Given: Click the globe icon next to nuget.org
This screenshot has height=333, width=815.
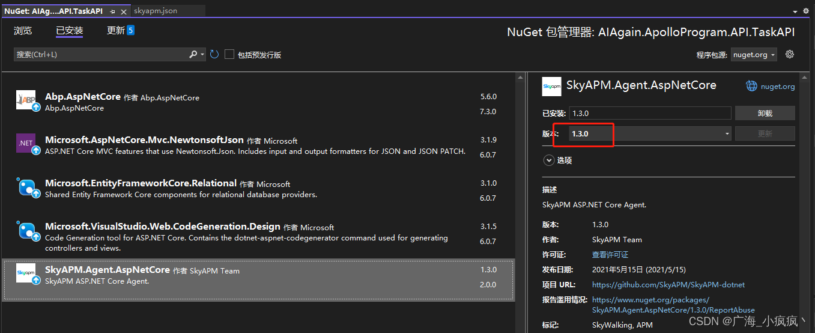Looking at the screenshot, I should click(751, 86).
